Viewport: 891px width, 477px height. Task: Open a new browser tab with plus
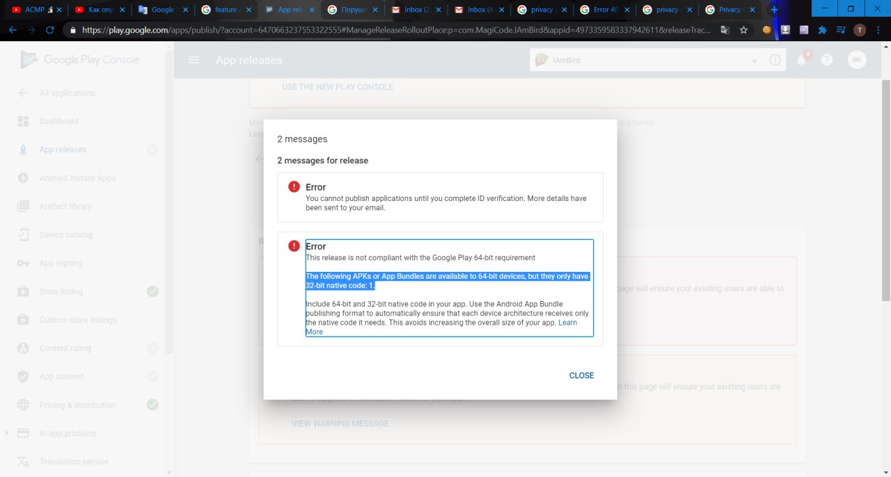pyautogui.click(x=774, y=10)
